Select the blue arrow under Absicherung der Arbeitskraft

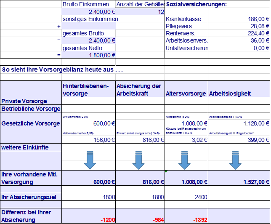(x=138, y=160)
